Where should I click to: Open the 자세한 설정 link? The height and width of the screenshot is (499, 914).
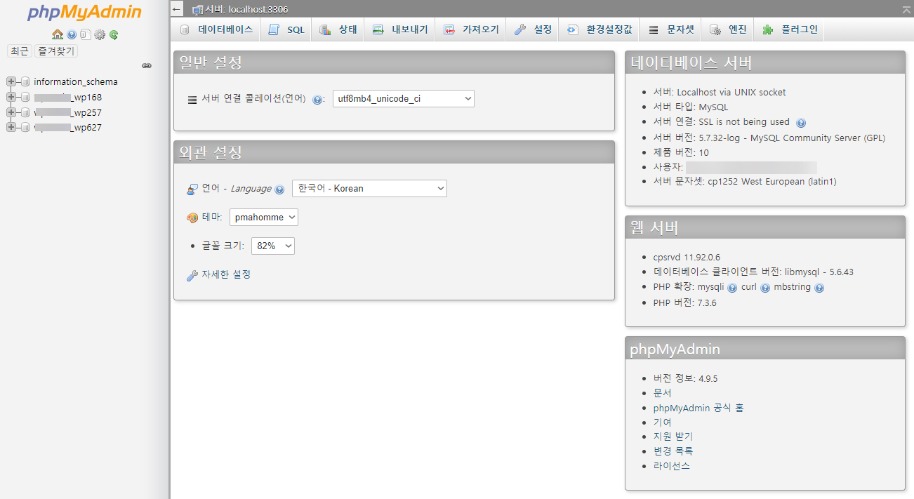pyautogui.click(x=226, y=274)
